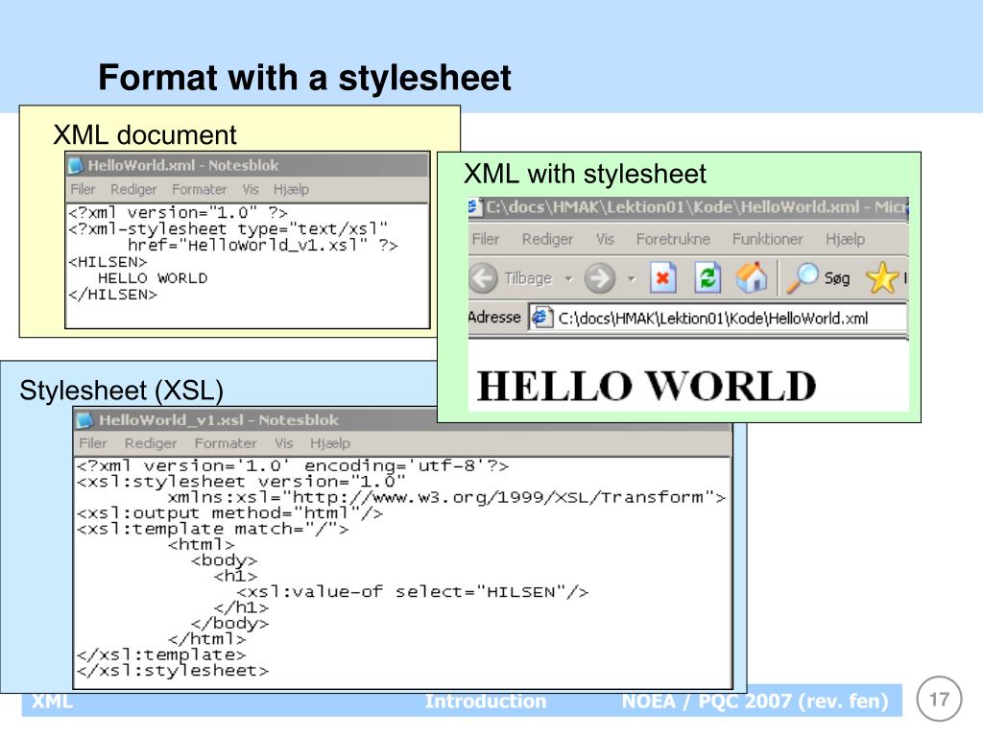Open the Back button history dropdown arrow
This screenshot has width=983, height=737.
coord(568,278)
